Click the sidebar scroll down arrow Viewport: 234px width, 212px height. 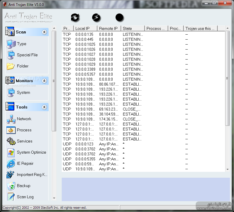click(54, 198)
